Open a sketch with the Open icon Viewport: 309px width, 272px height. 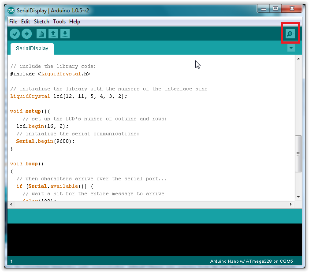click(x=53, y=34)
